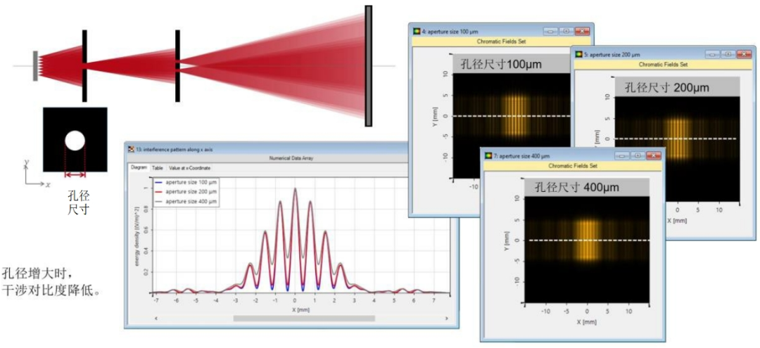Click the '孔径增大时,' note text
The width and height of the screenshot is (760, 348).
37,272
